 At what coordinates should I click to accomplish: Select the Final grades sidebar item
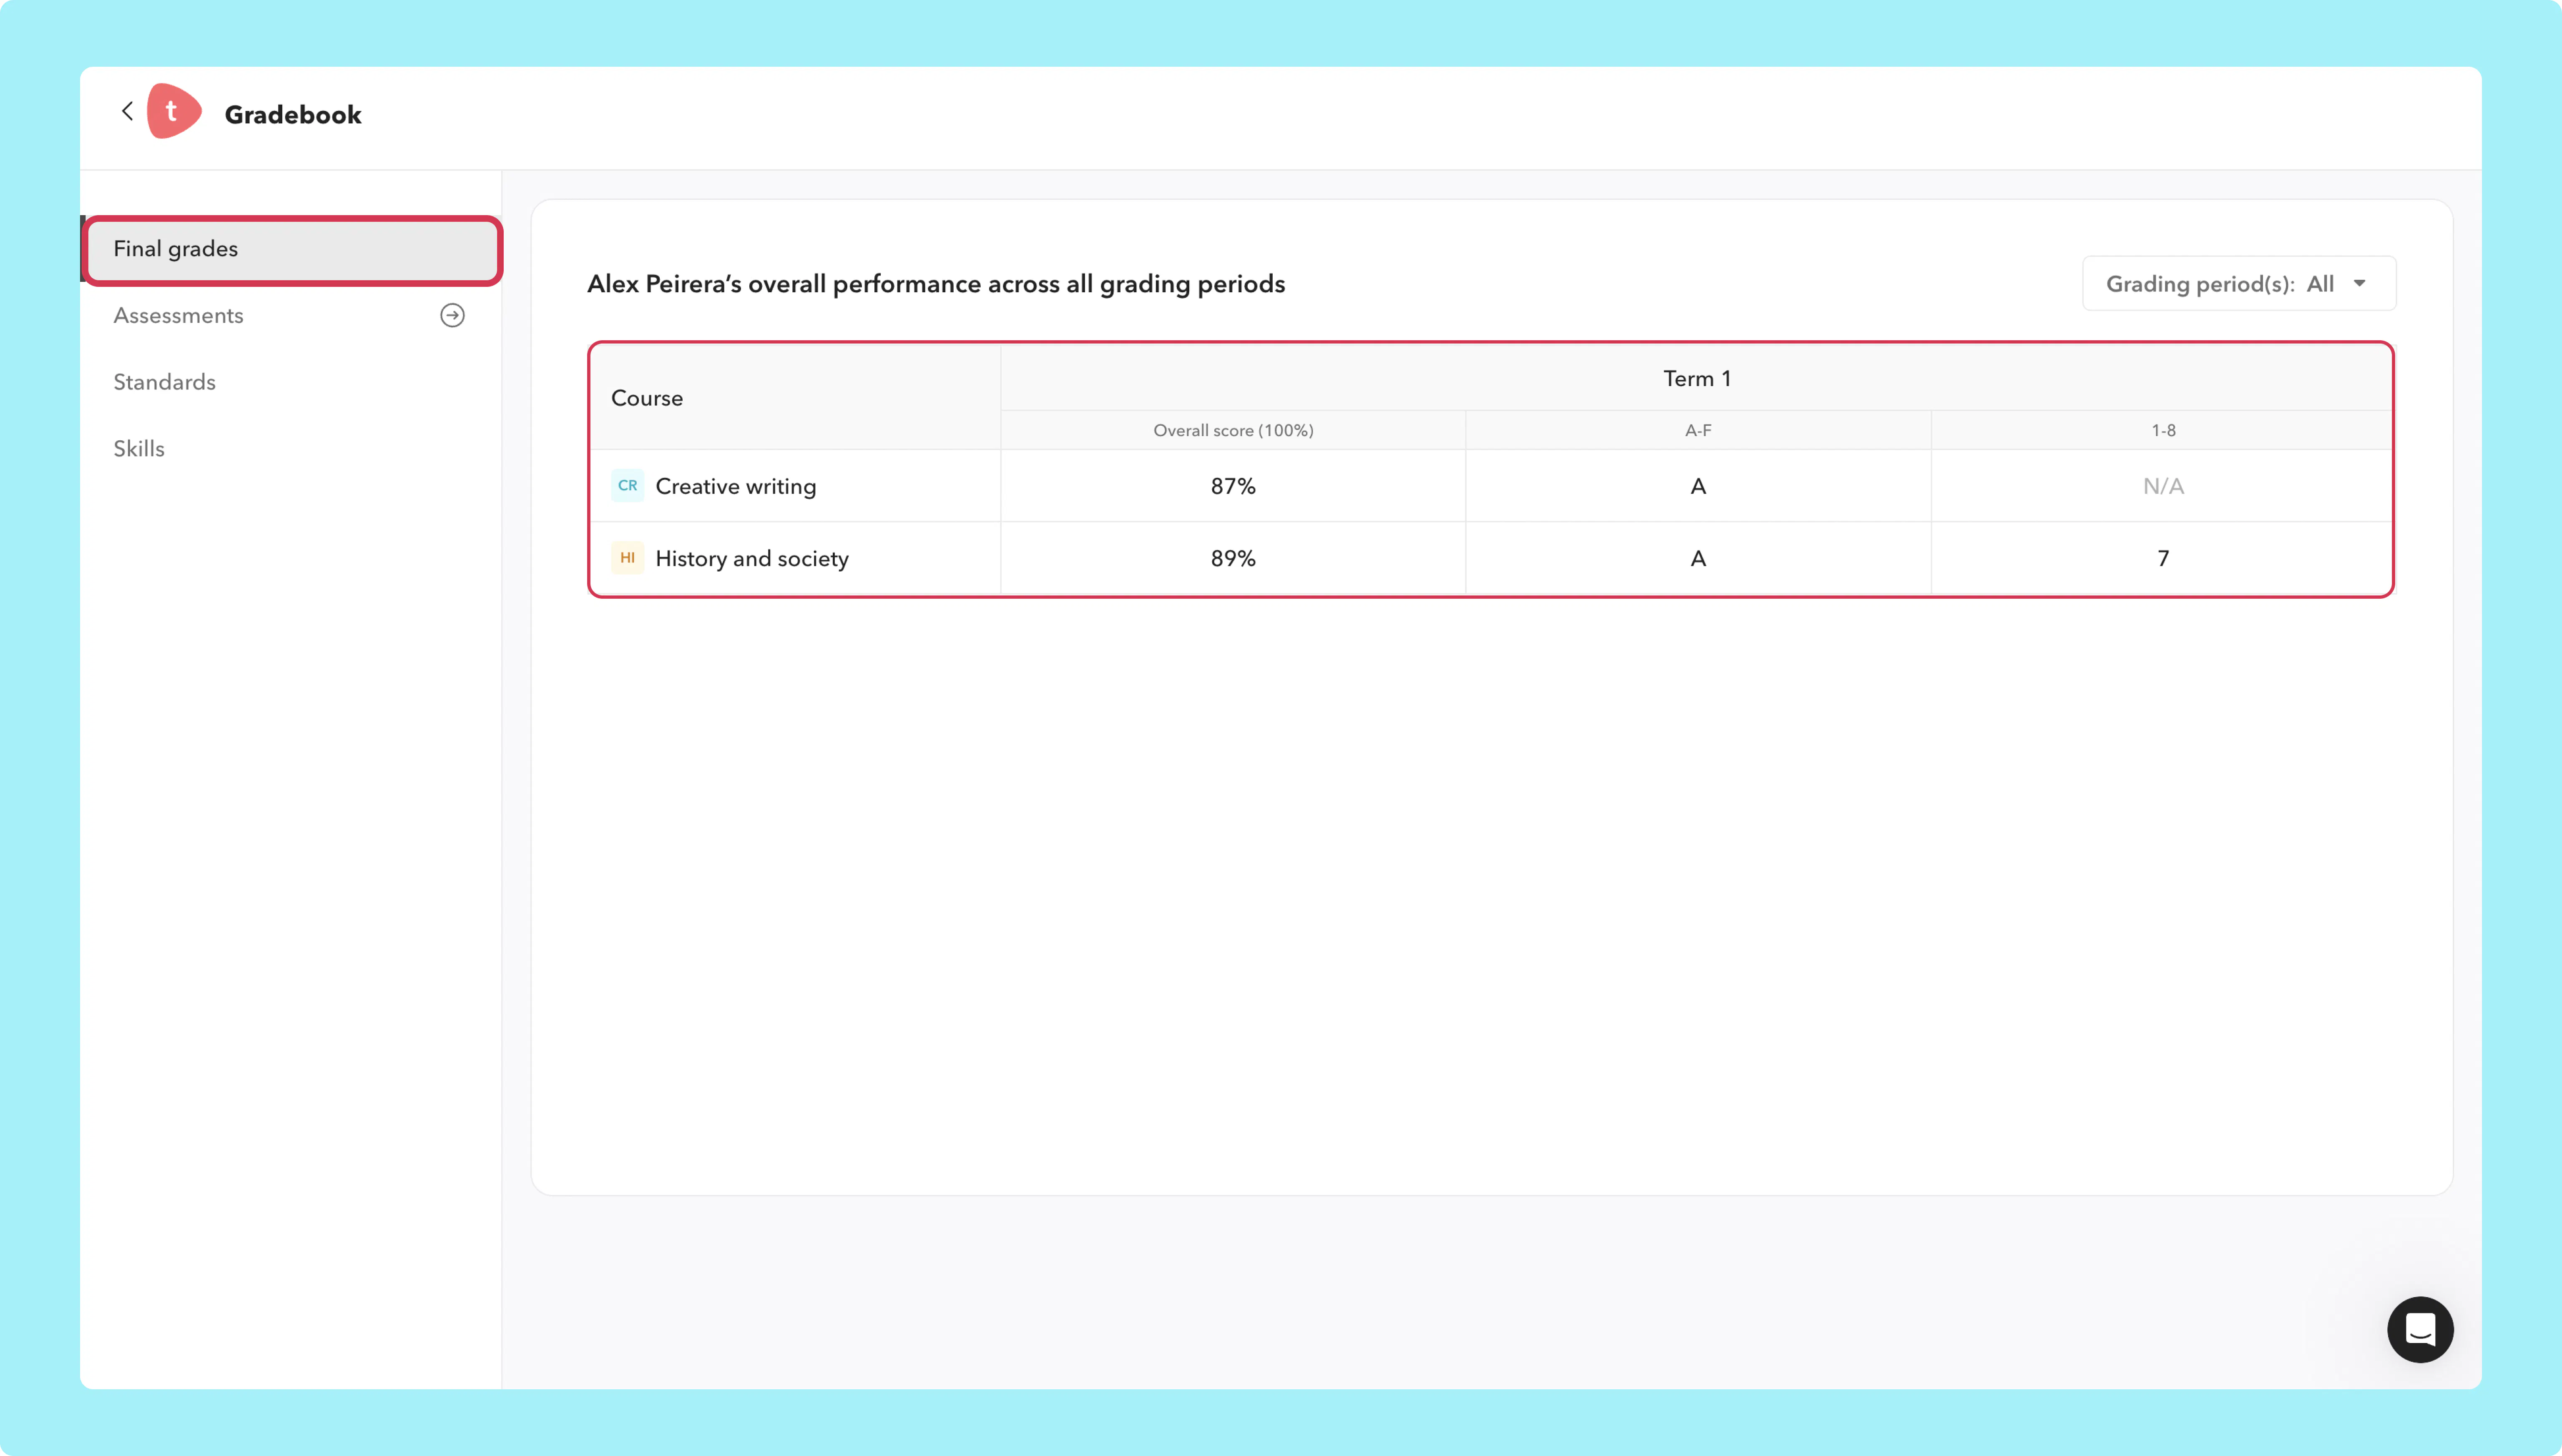[x=292, y=249]
